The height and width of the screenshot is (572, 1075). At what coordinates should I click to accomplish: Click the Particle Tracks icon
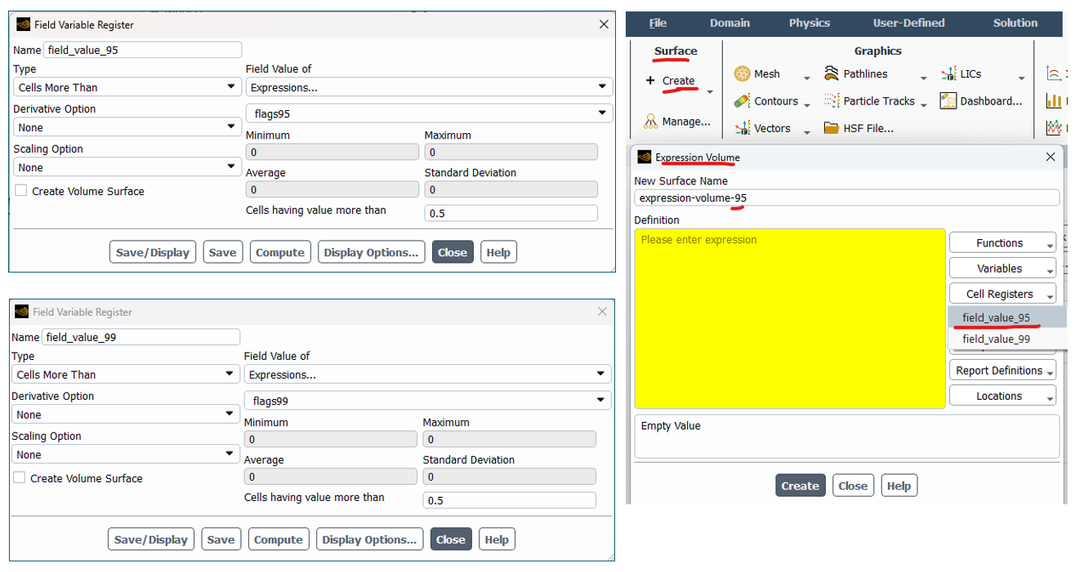(x=832, y=101)
